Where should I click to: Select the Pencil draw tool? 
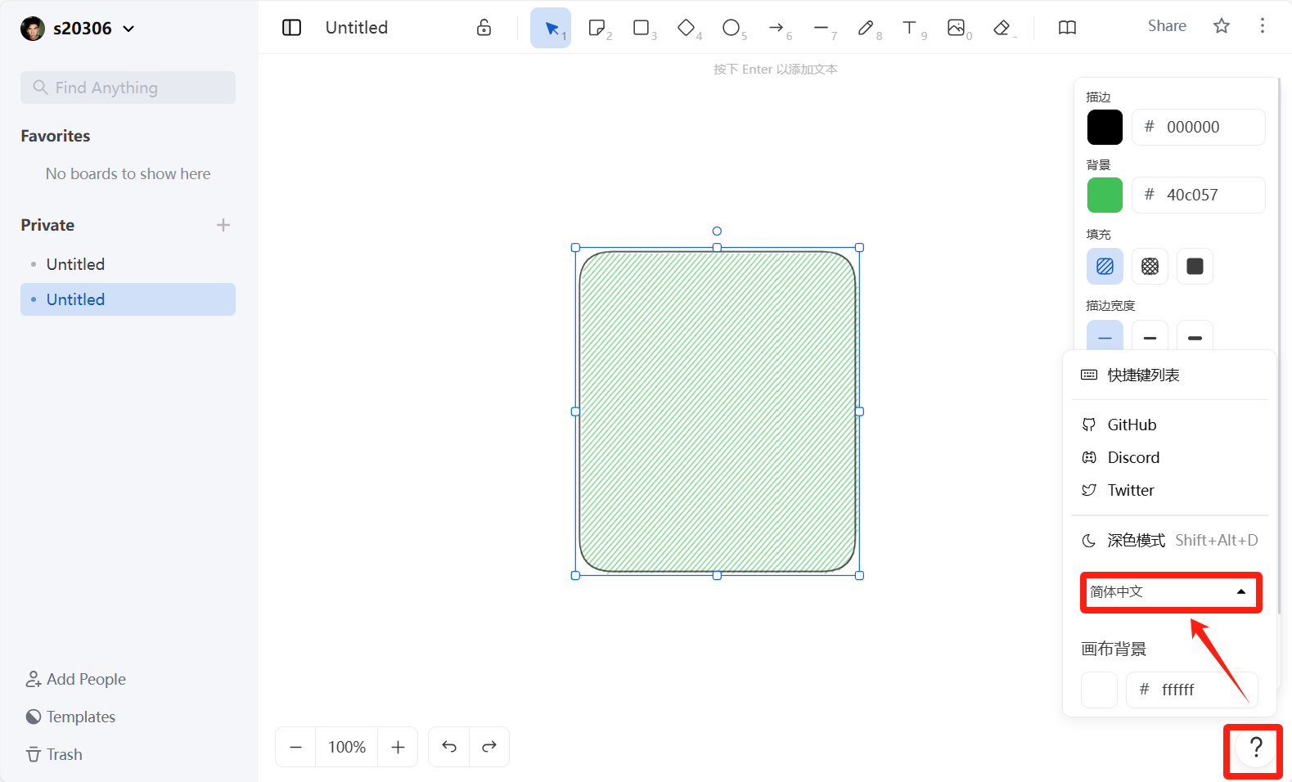pos(866,28)
